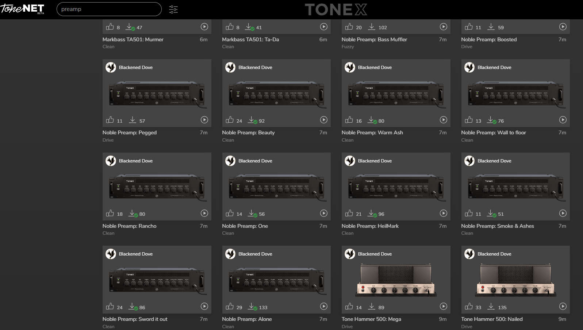This screenshot has height=330, width=583.
Task: Play preview of Tone Hammer 500: Mega
Action: [x=444, y=306]
